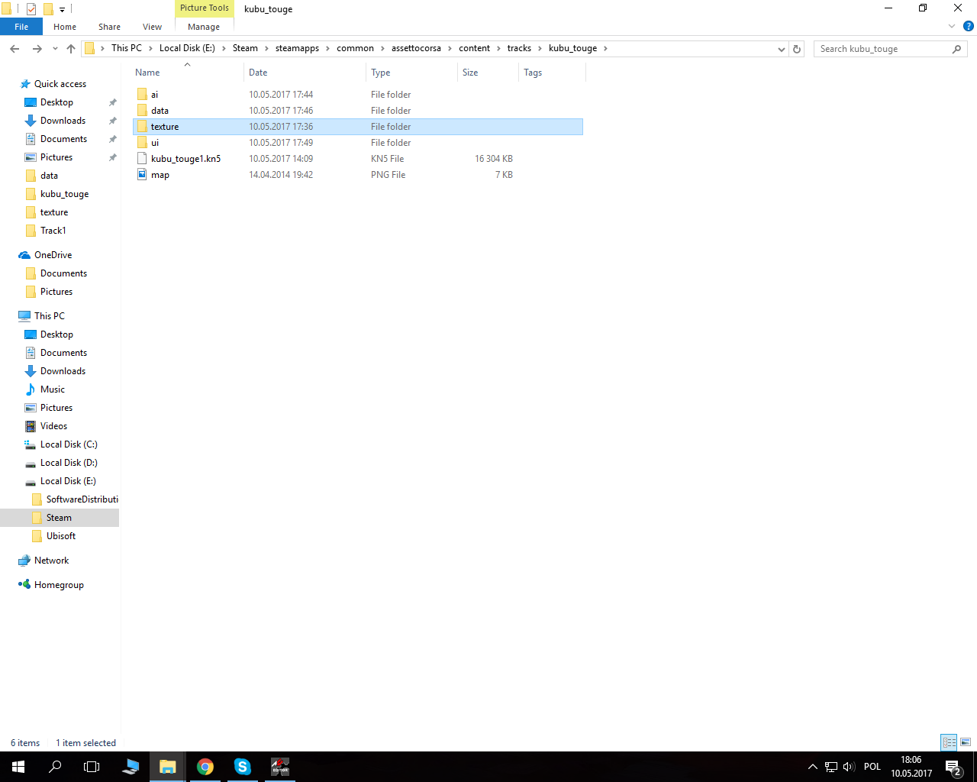Launch Google Chrome from taskbar
The image size is (977, 782).
205,767
